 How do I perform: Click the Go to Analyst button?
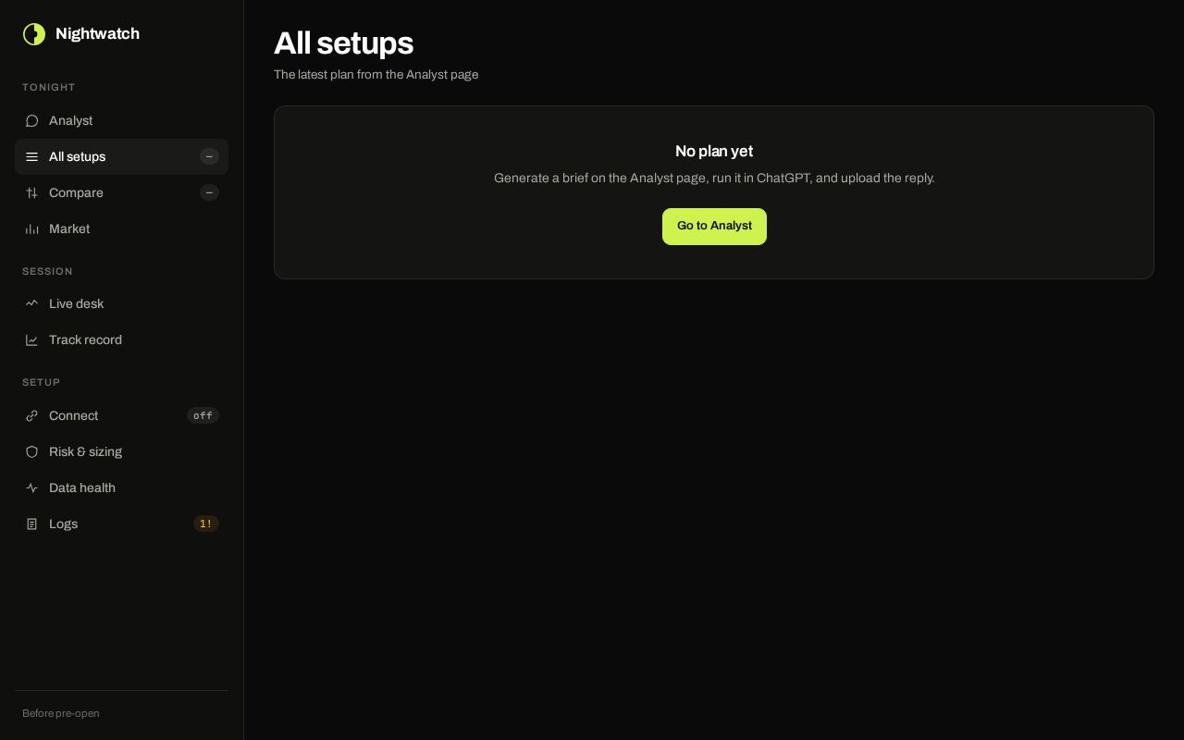pyautogui.click(x=714, y=227)
